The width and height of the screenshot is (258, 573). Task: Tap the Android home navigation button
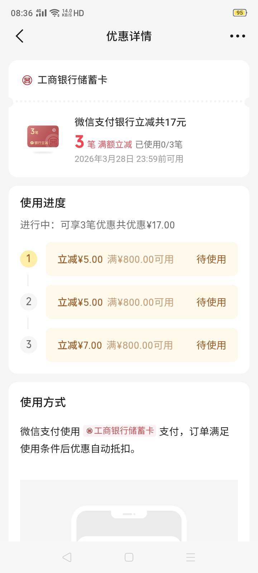click(129, 557)
